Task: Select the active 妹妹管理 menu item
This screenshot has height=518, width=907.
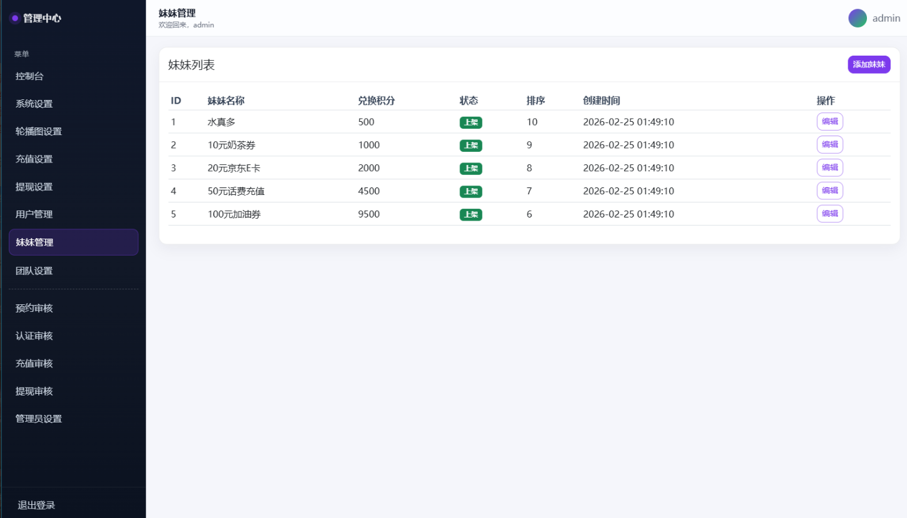Action: pyautogui.click(x=73, y=242)
